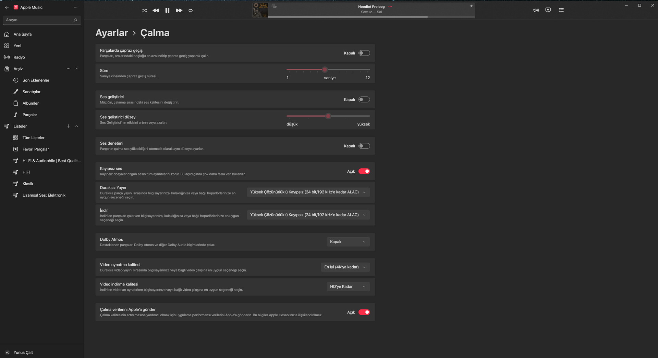The width and height of the screenshot is (658, 358).
Task: Disable Çalma verilerini Apple'a gönder toggle
Action: [x=364, y=312]
